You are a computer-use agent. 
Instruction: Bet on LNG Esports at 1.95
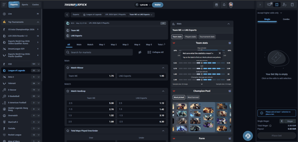click(x=141, y=76)
